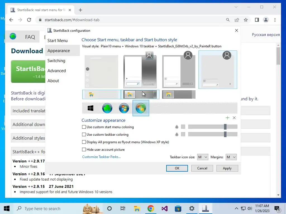Go back in Chrome browser
286x214 pixels.
point(11,20)
